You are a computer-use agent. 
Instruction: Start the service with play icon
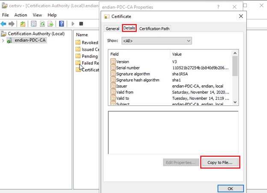73,24
